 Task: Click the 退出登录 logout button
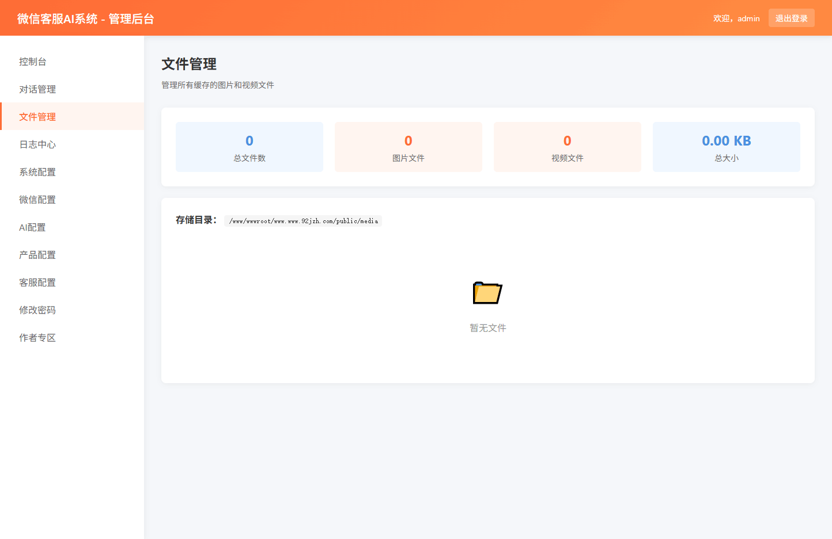click(791, 18)
